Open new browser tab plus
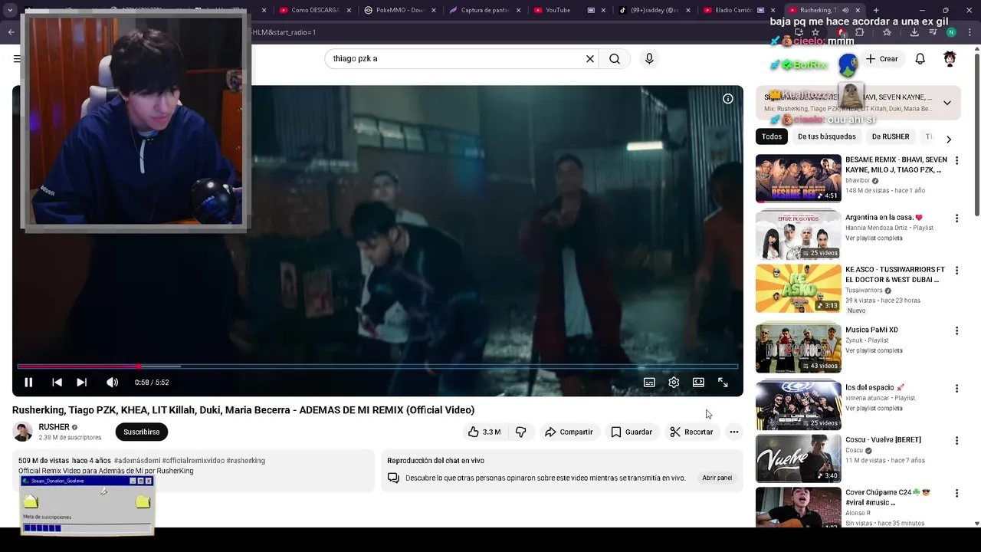 coord(876,10)
